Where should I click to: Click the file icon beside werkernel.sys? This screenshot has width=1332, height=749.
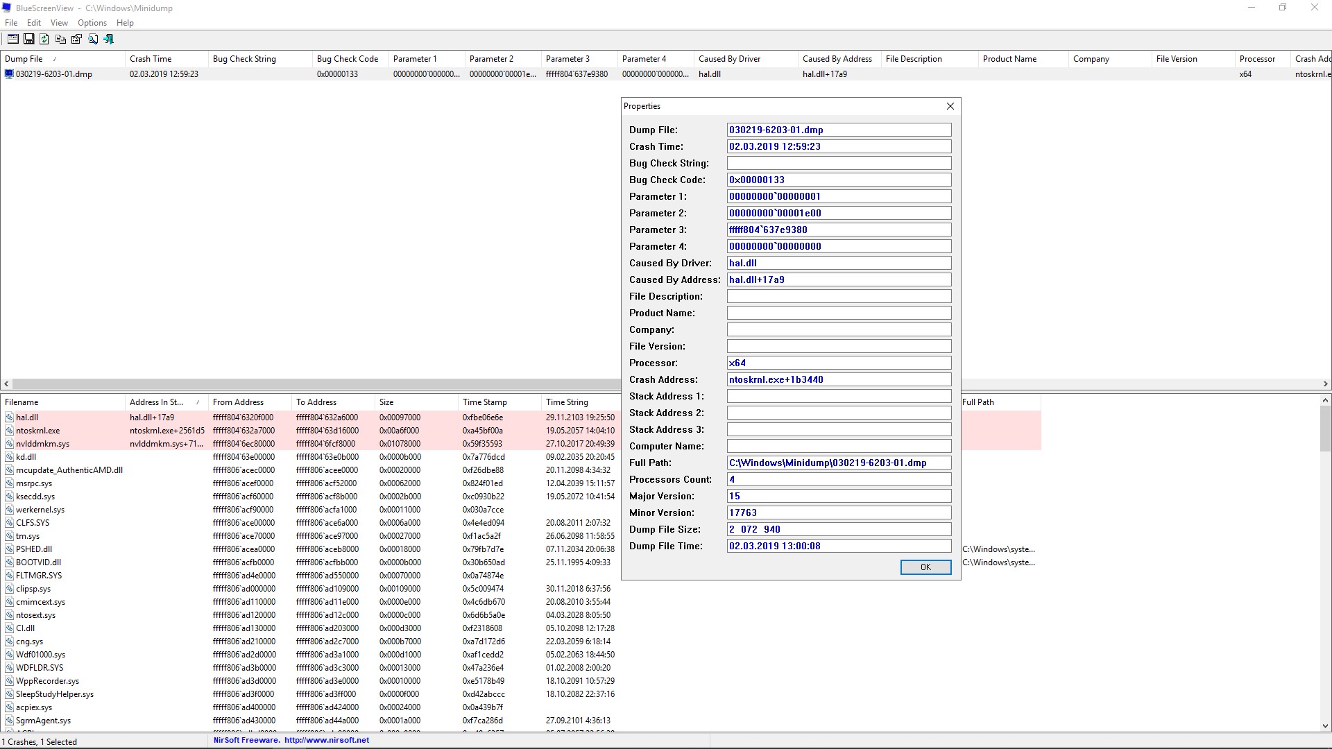(x=9, y=510)
